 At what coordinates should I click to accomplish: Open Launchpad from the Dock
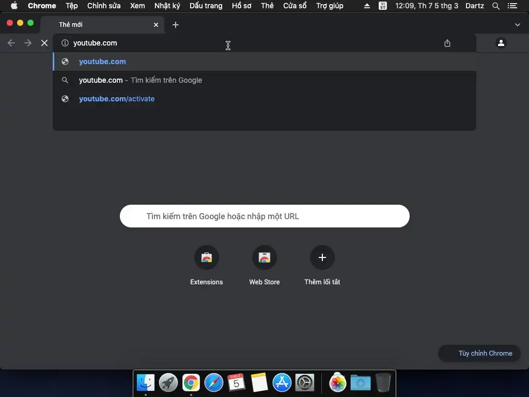click(x=168, y=383)
